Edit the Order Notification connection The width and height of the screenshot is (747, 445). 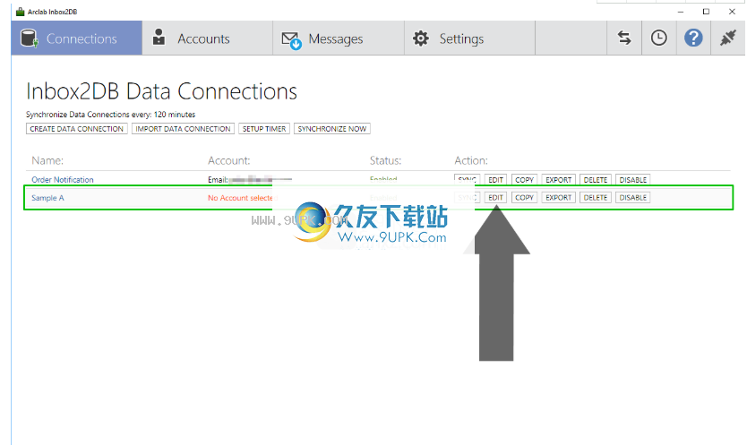tap(495, 180)
